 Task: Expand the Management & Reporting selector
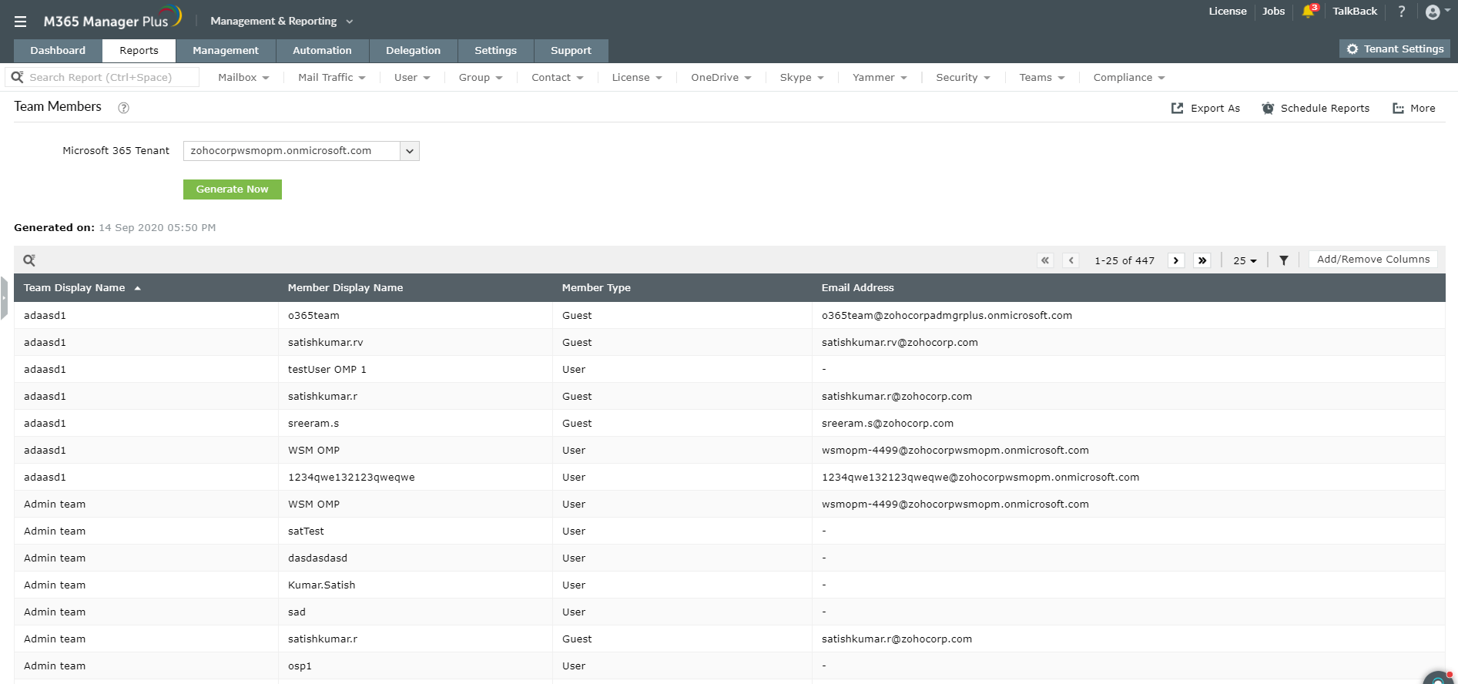tap(281, 22)
